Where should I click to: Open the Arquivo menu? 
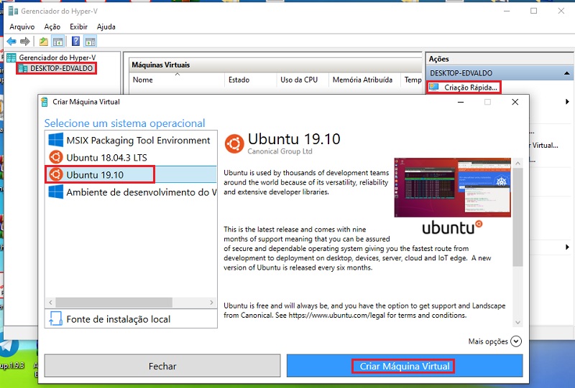(22, 27)
